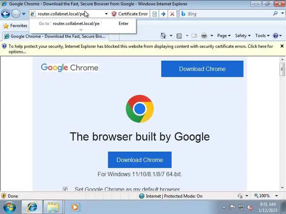Open the Feeds dropdown arrow
This screenshot has width=286, height=214.
[187, 36]
